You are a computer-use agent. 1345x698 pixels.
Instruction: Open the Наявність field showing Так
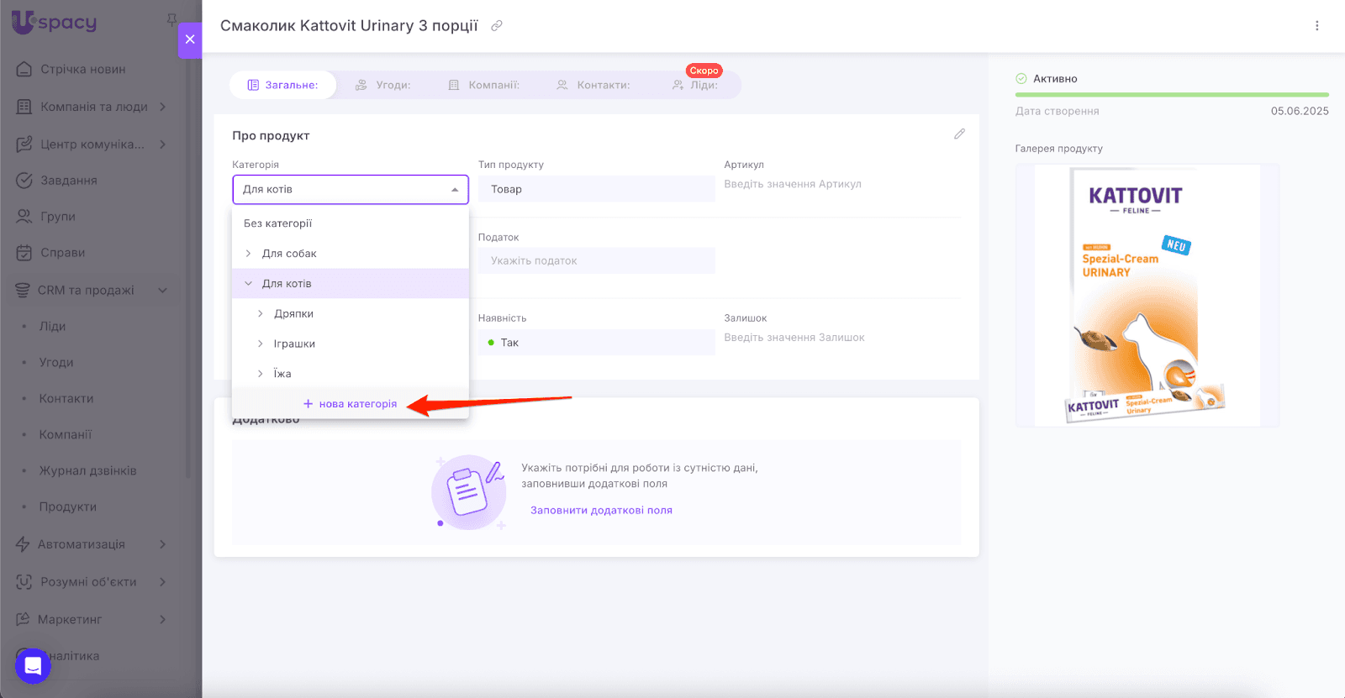596,343
